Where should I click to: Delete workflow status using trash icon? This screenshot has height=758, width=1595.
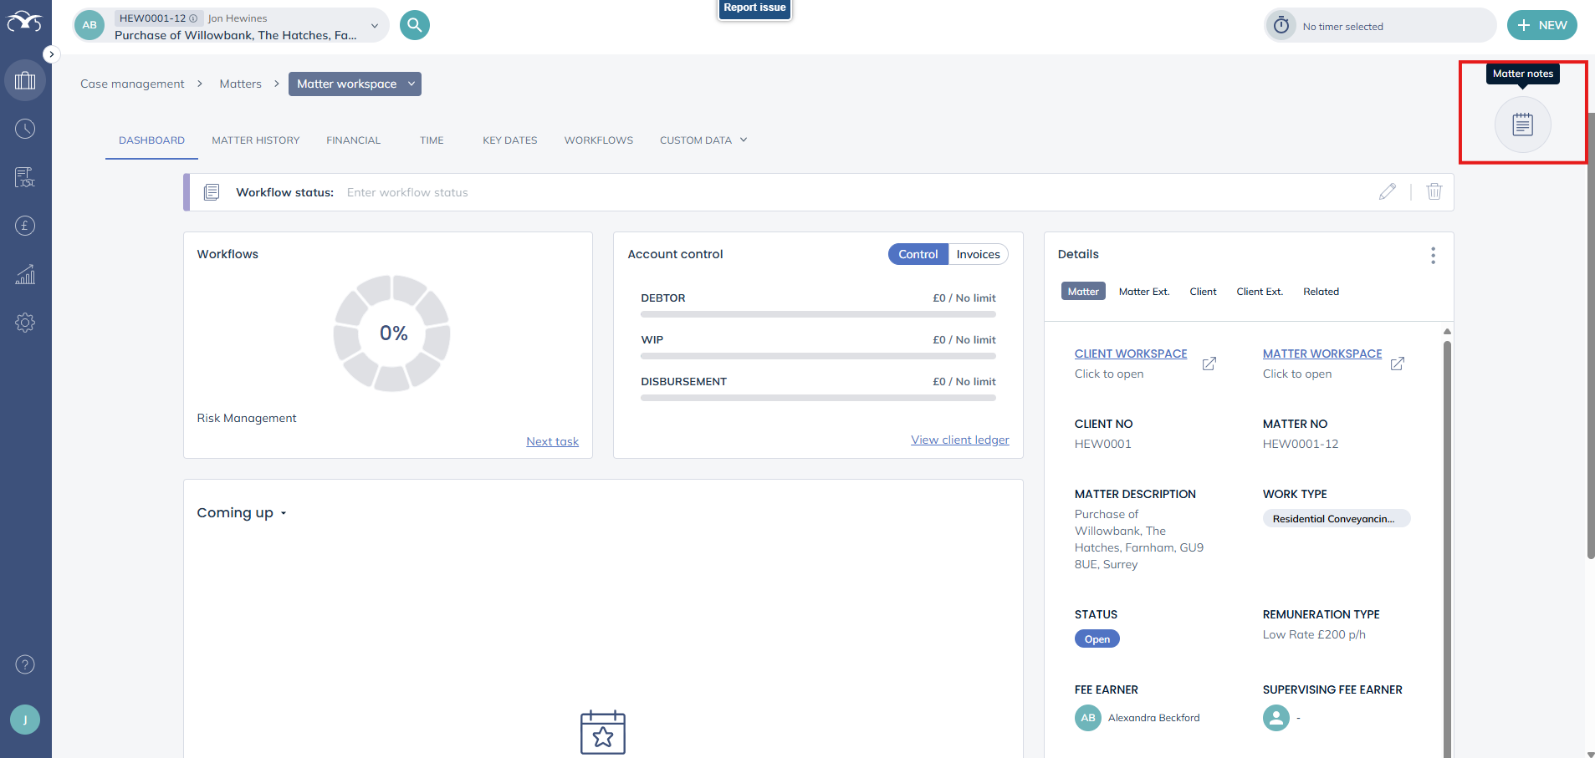click(x=1434, y=192)
